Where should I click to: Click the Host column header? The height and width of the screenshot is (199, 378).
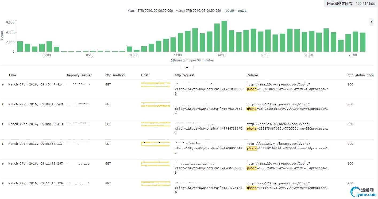145,75
